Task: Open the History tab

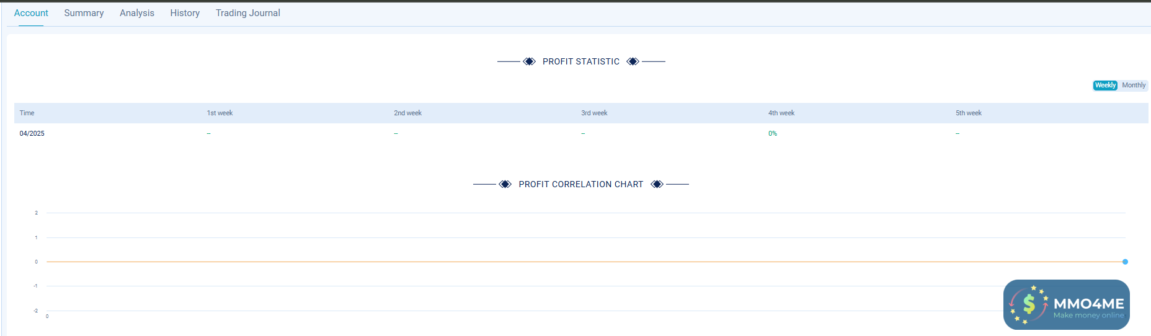Action: [185, 13]
